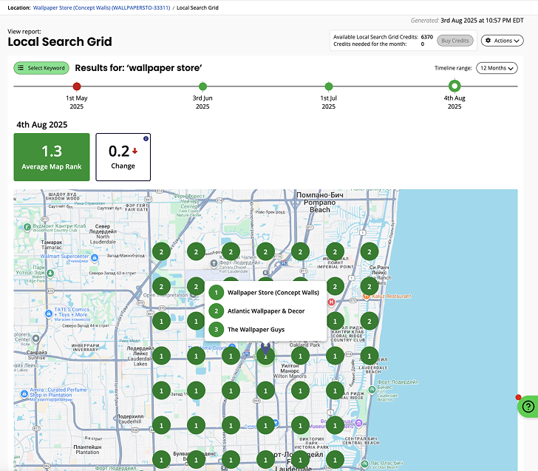Click the info icon on Change card
This screenshot has height=471, width=538.
point(146,138)
